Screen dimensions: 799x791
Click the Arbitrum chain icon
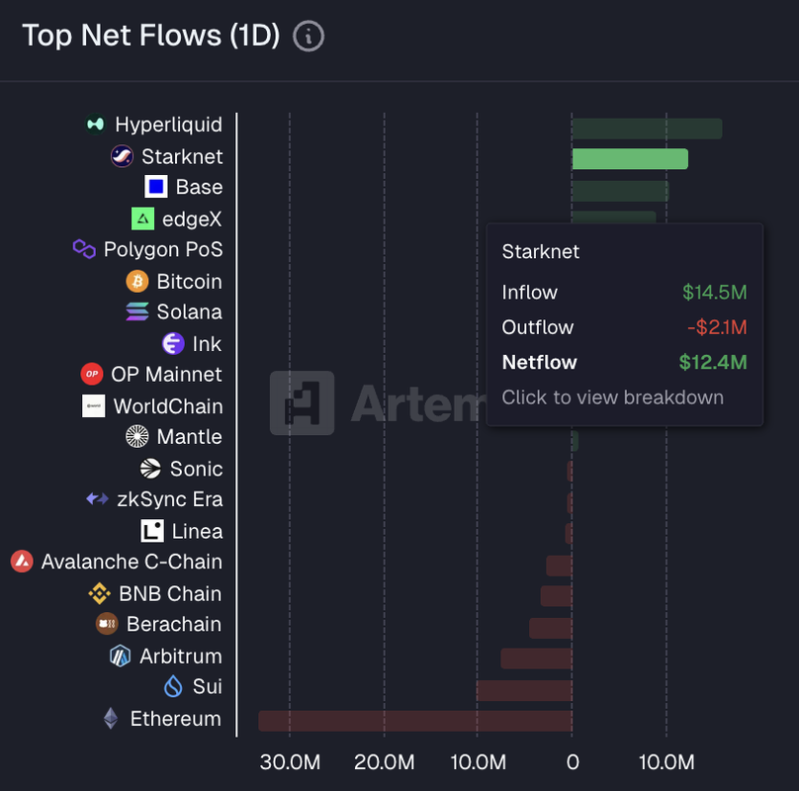121,656
